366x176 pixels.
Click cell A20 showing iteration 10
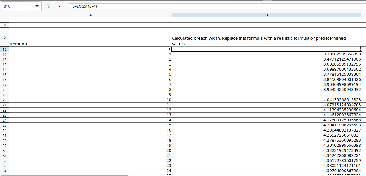click(x=90, y=100)
